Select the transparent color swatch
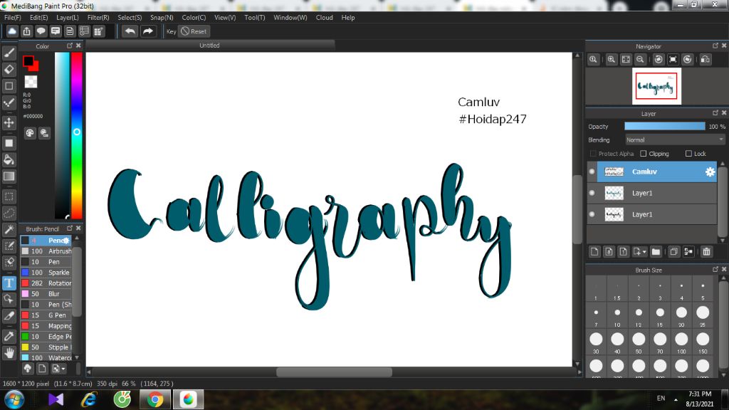The height and width of the screenshot is (410, 729). [x=31, y=82]
